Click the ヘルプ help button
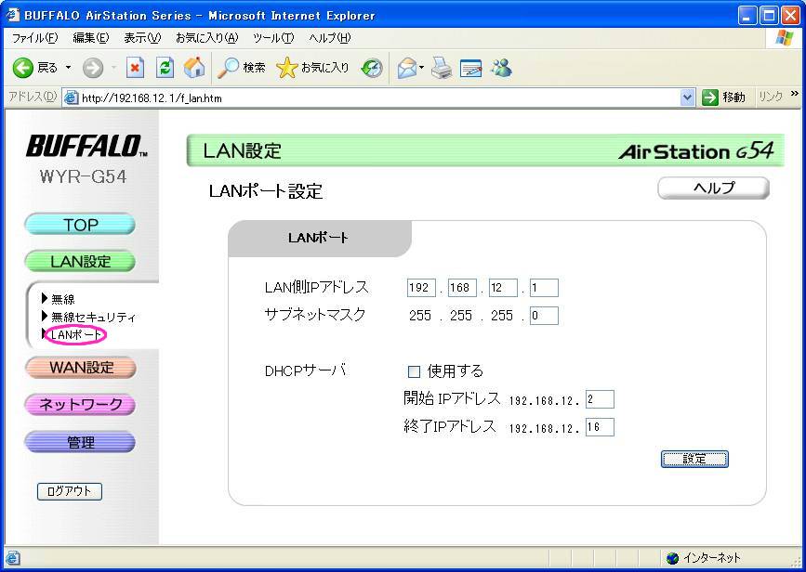Screen dimensions: 806x572 point(713,188)
